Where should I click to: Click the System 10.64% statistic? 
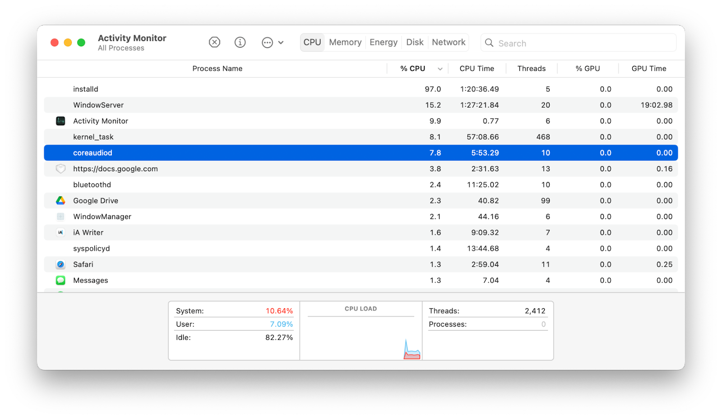coord(234,311)
